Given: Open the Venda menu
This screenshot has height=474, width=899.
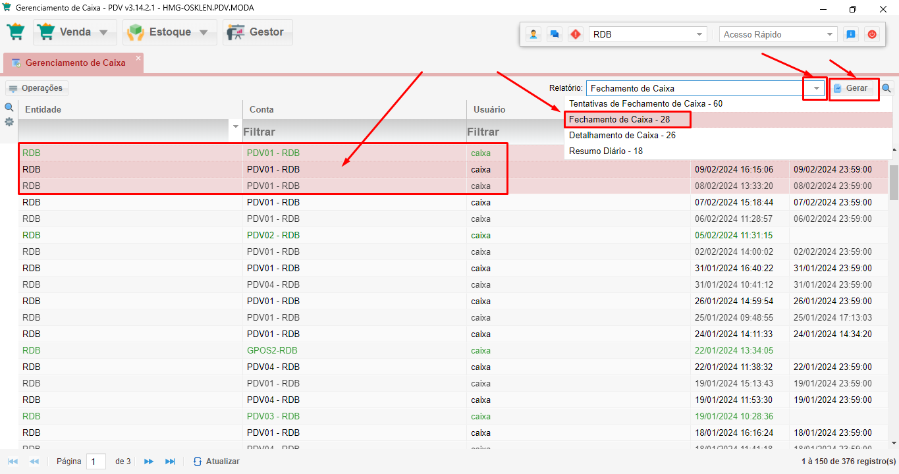Looking at the screenshot, I should pyautogui.click(x=75, y=32).
